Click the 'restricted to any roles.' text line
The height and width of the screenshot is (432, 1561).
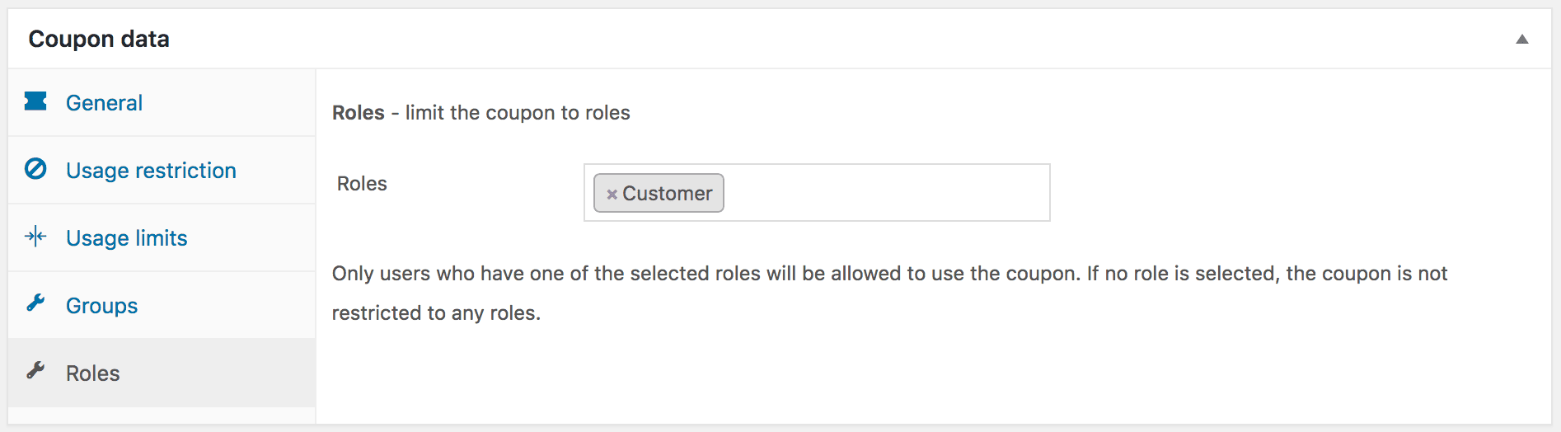(x=436, y=313)
